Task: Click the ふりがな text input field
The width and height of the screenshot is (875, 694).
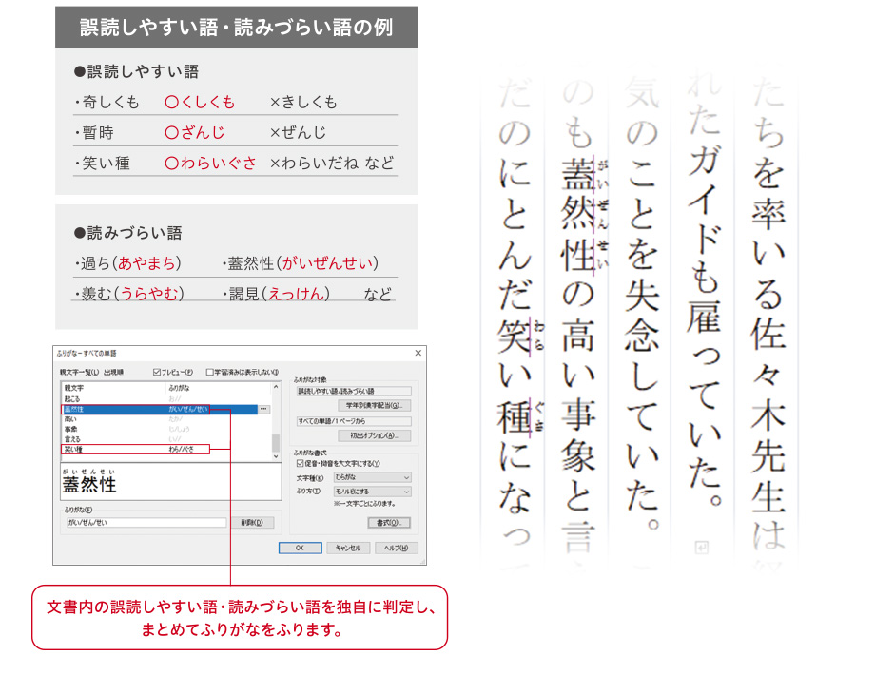Action: pos(146,523)
